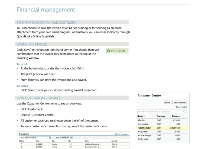Click the Balance column header
Screen dimensions: 208x149
click(176, 116)
